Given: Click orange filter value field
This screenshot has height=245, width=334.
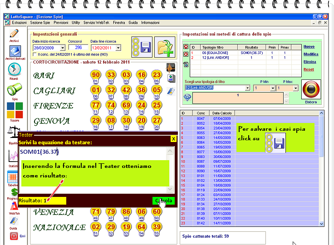Looking at the screenshot, I should [x=238, y=98].
